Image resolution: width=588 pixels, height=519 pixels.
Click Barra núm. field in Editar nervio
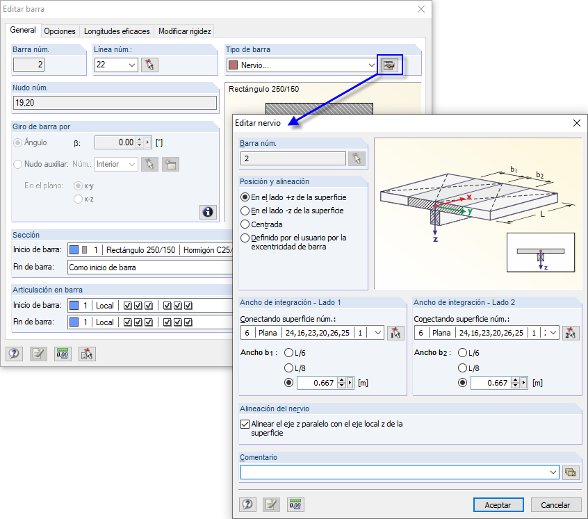click(293, 158)
